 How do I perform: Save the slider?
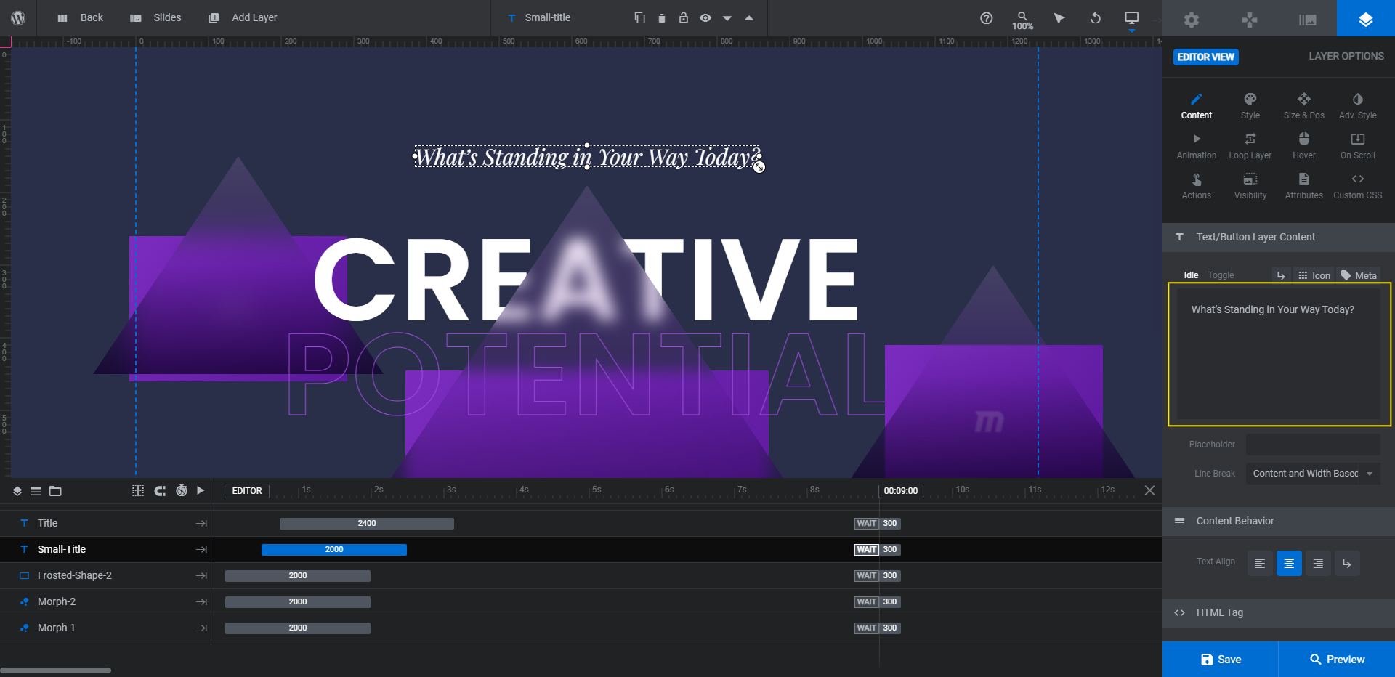1221,660
